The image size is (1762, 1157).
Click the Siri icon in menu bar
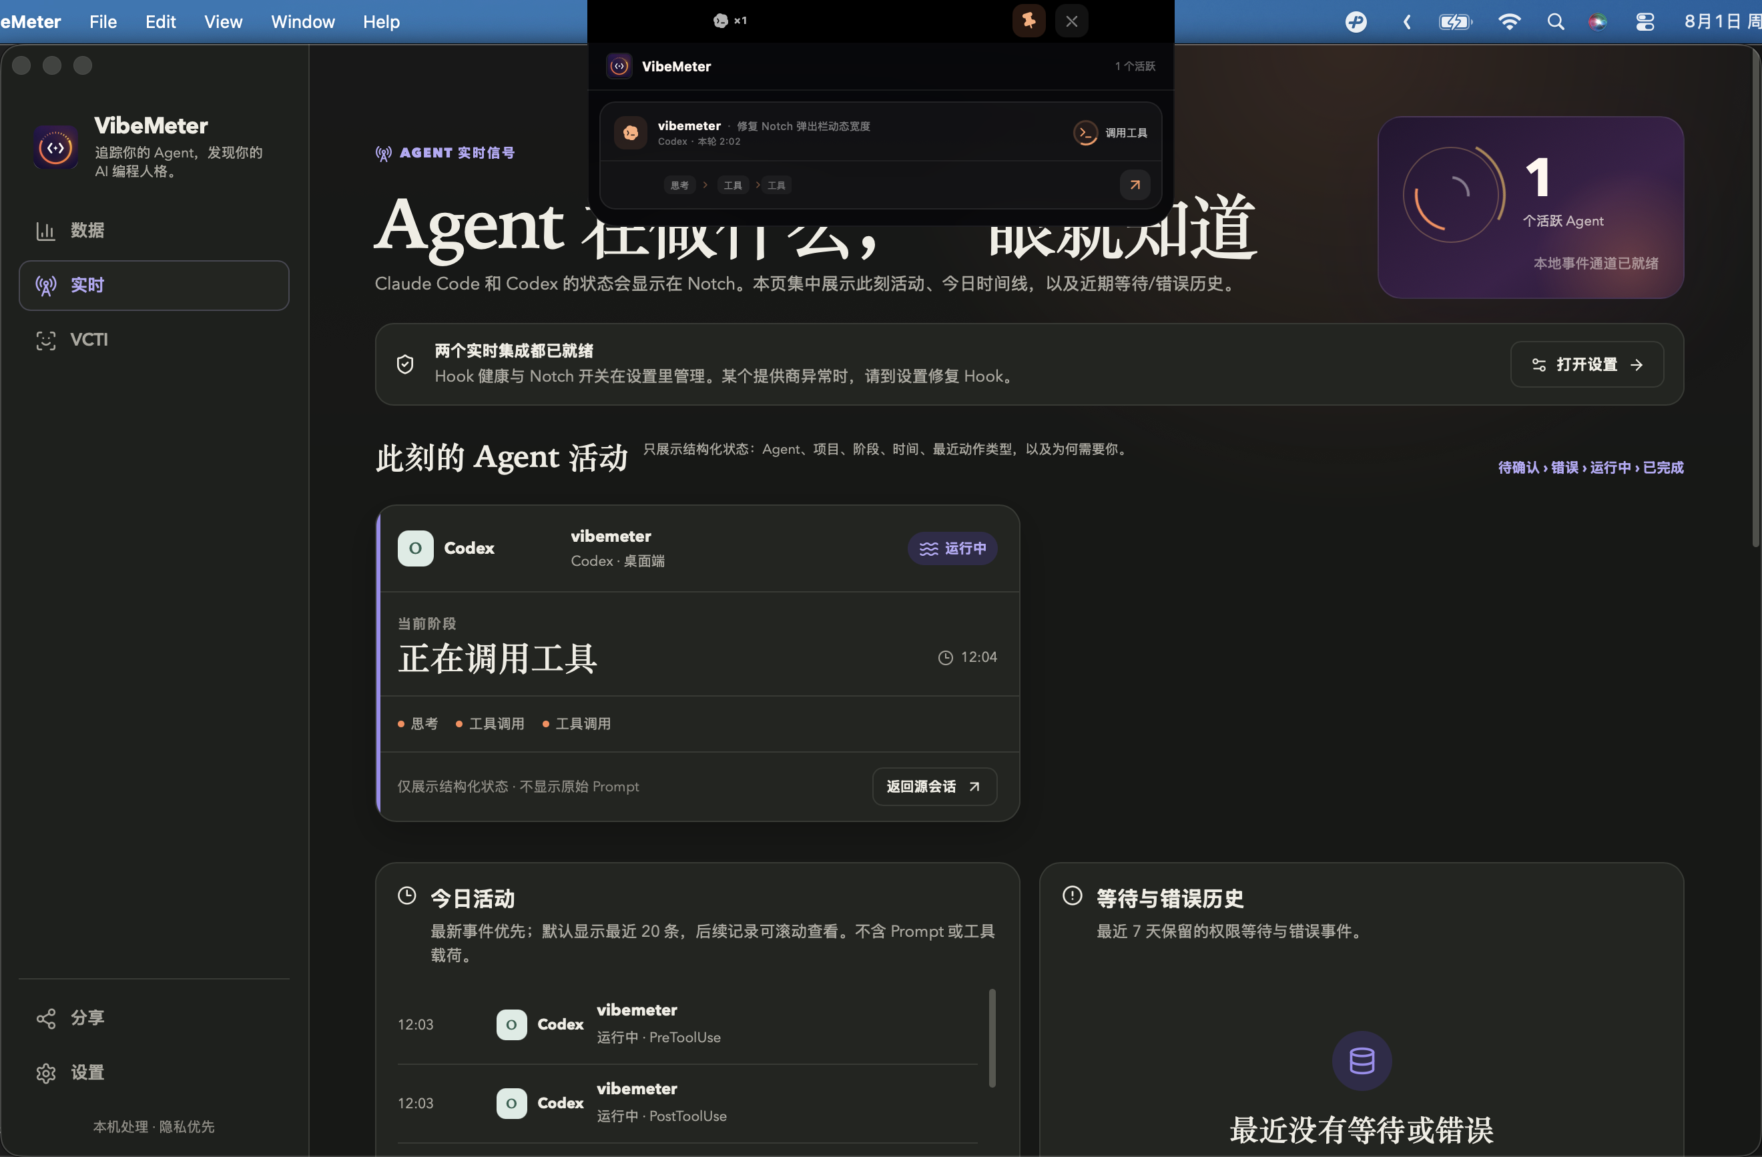pos(1598,21)
